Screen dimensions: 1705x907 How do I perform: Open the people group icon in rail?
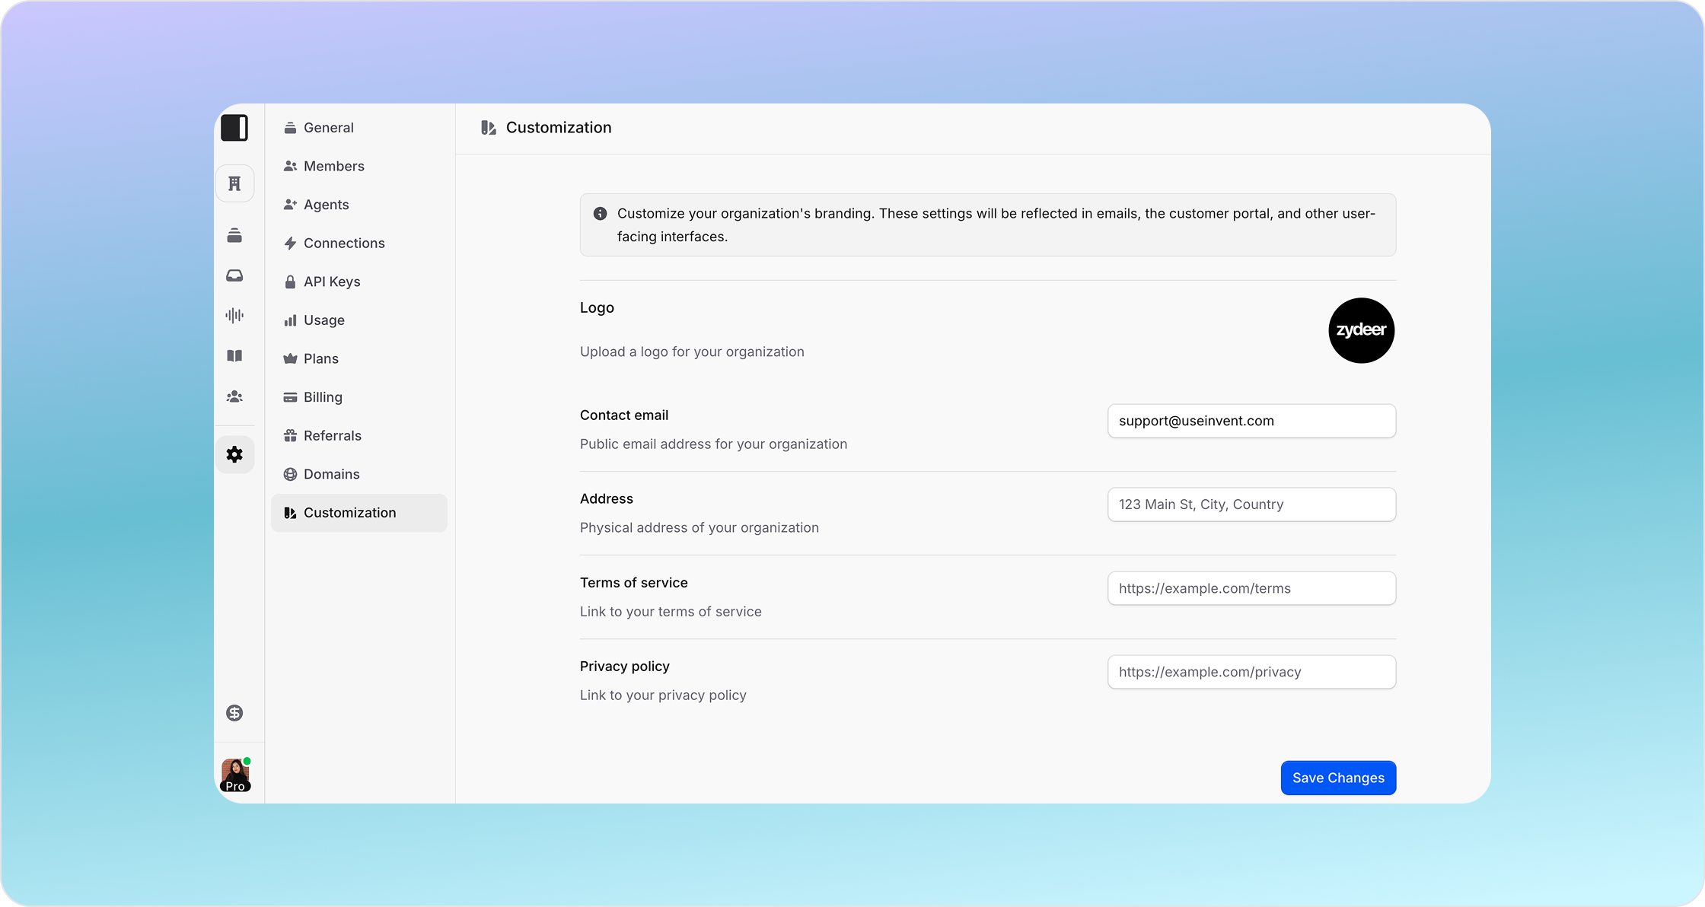tap(234, 396)
